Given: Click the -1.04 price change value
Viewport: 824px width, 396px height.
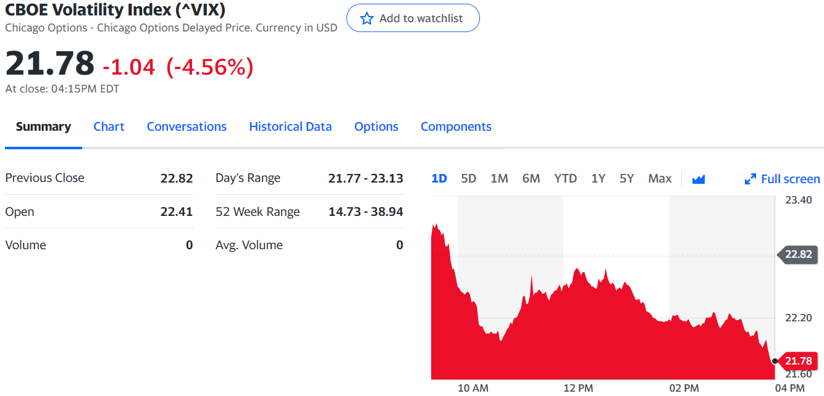Looking at the screenshot, I should pos(129,67).
